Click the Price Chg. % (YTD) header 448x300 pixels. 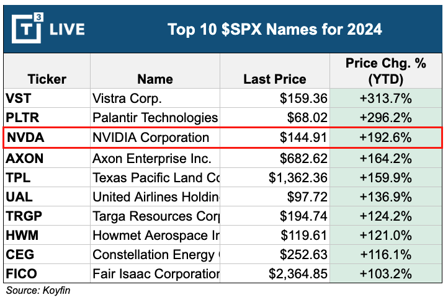tap(385, 71)
